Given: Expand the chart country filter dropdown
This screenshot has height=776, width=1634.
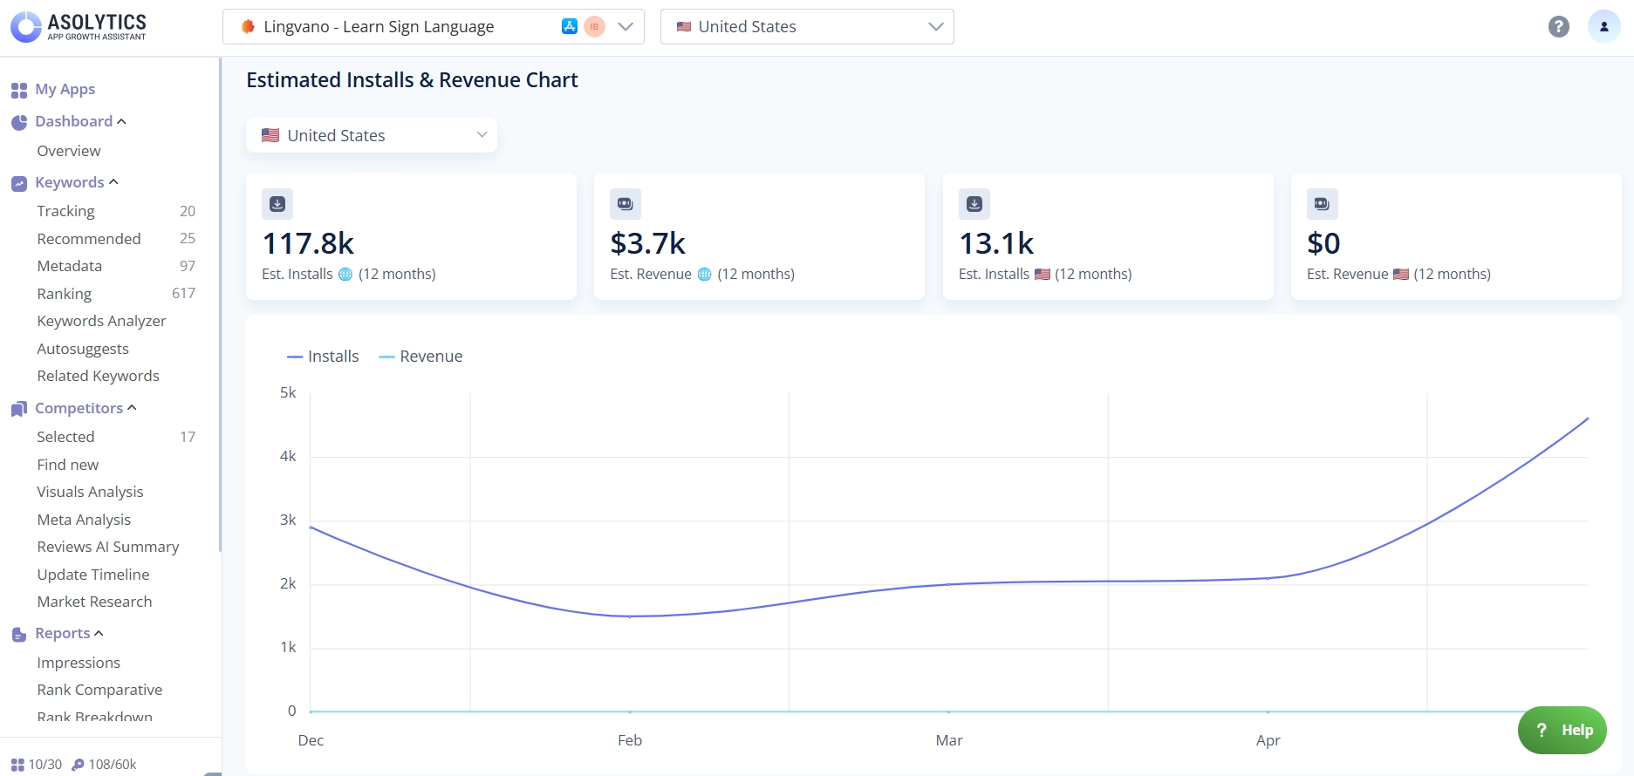Looking at the screenshot, I should click(372, 135).
